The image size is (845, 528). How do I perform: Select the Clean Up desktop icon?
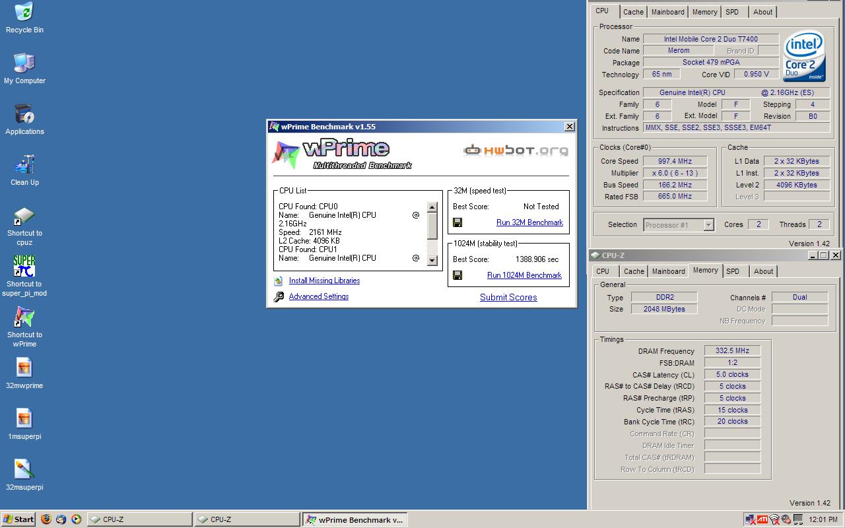[x=24, y=164]
